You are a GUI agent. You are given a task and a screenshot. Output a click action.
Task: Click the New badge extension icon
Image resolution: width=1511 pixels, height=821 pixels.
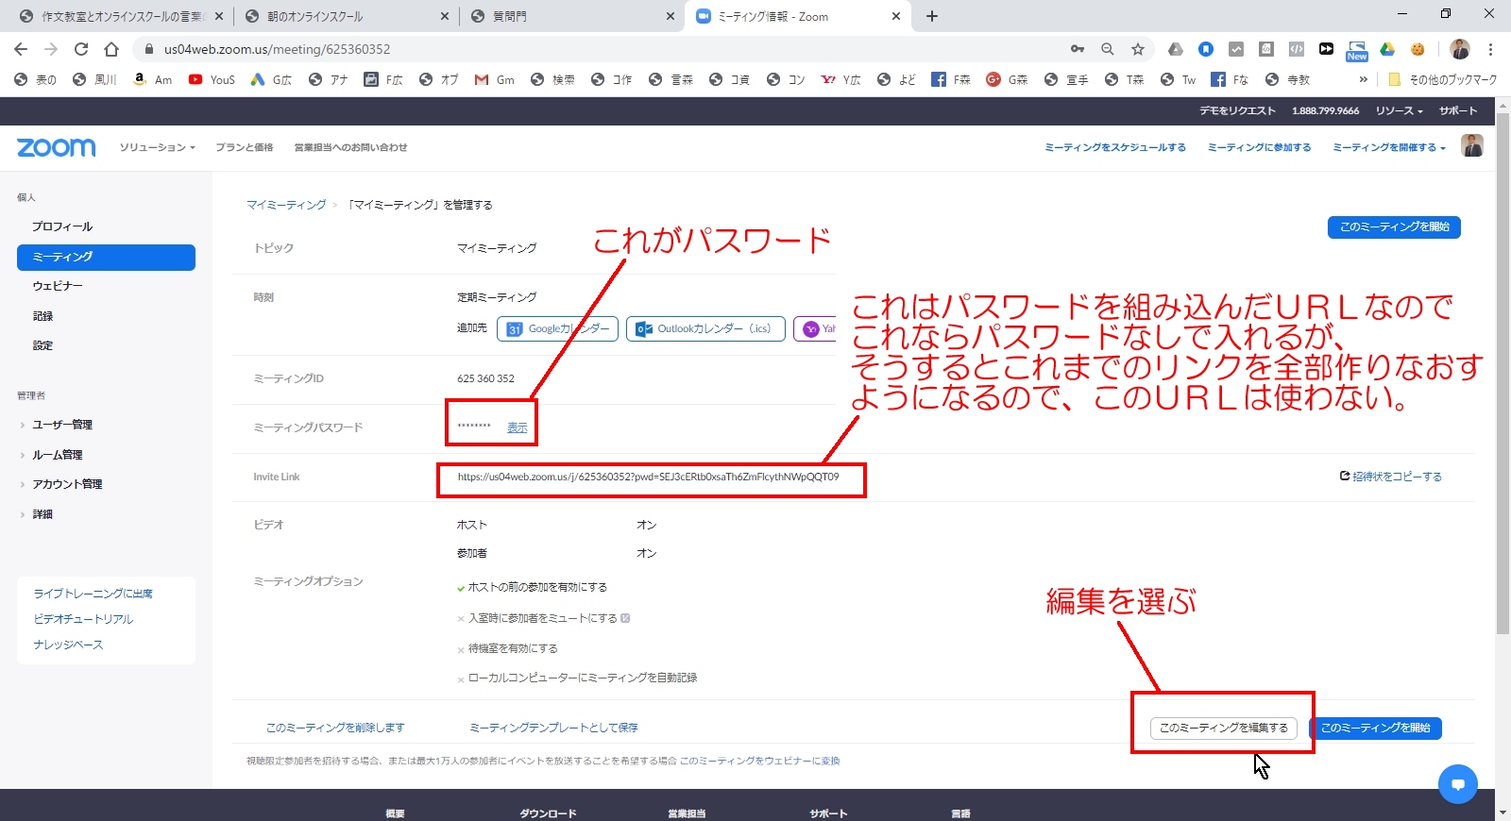(x=1357, y=50)
